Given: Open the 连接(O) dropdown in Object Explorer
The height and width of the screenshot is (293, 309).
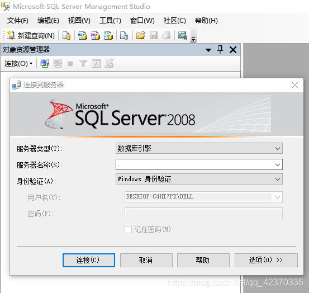Looking at the screenshot, I should pos(18,64).
